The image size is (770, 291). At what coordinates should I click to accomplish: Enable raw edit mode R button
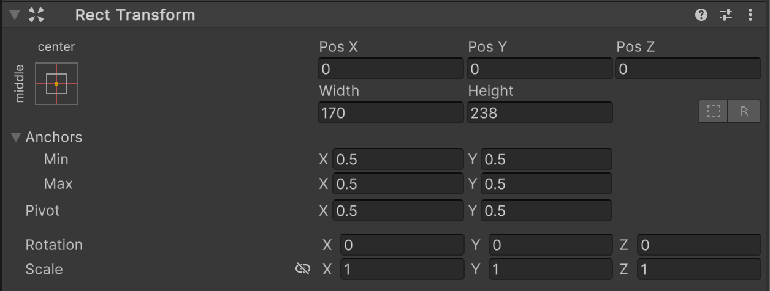click(744, 112)
